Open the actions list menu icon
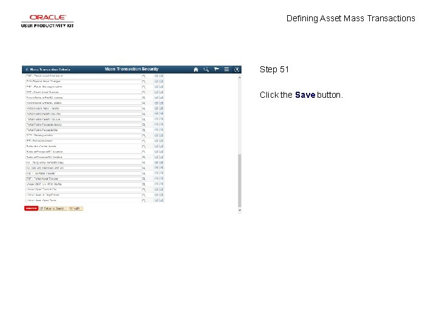Viewport: 438px width, 328px height. [226, 69]
